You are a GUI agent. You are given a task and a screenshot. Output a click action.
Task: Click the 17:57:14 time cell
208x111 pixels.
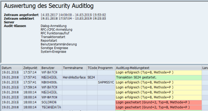tap(32, 72)
